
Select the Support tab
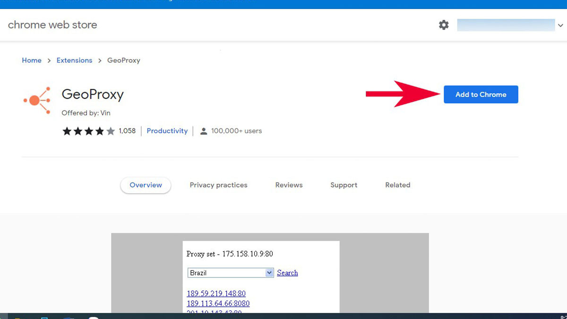pyautogui.click(x=344, y=185)
